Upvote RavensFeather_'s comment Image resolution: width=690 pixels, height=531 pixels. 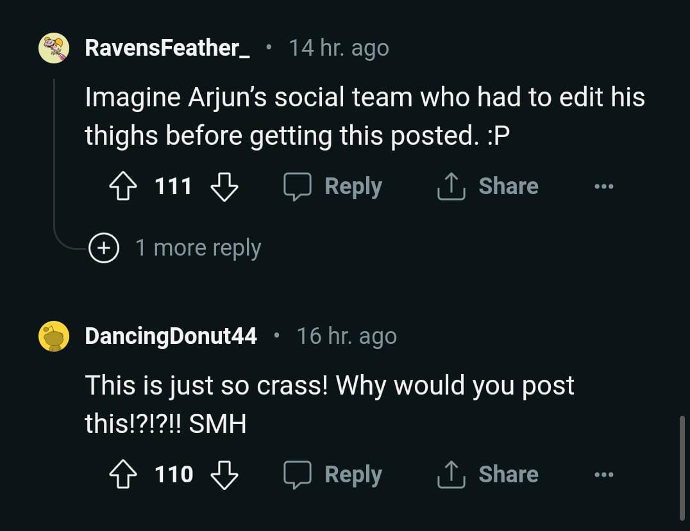(122, 186)
